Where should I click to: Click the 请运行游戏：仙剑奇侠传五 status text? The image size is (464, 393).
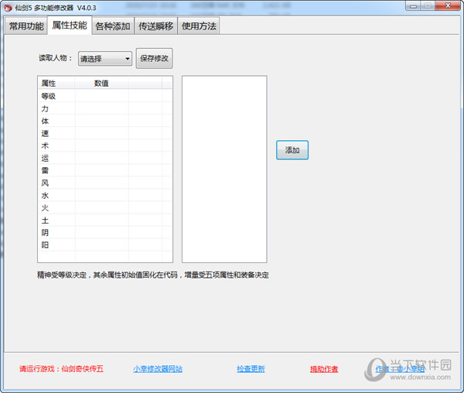click(61, 369)
